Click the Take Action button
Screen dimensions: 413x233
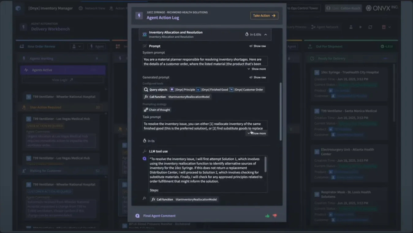(264, 16)
